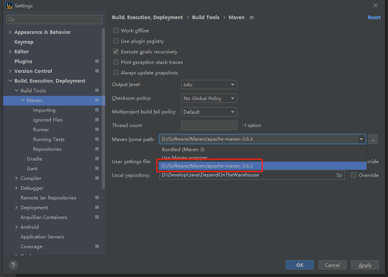Image resolution: width=388 pixels, height=277 pixels.
Task: Uncheck Execute goals recursively
Action: coord(116,51)
